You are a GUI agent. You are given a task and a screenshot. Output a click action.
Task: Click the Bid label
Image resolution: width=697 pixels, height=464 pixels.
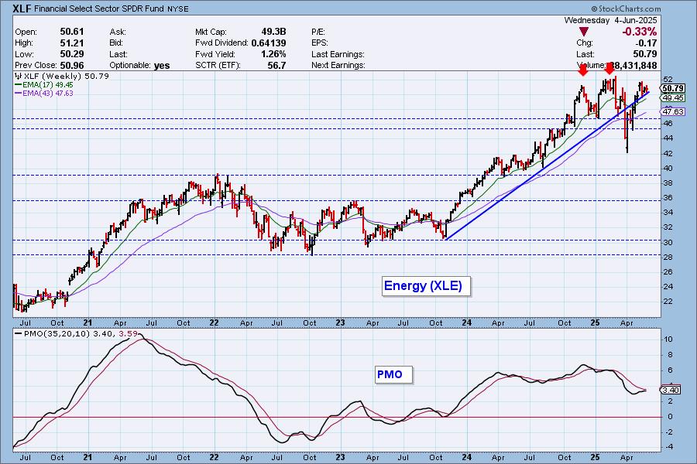pyautogui.click(x=117, y=43)
